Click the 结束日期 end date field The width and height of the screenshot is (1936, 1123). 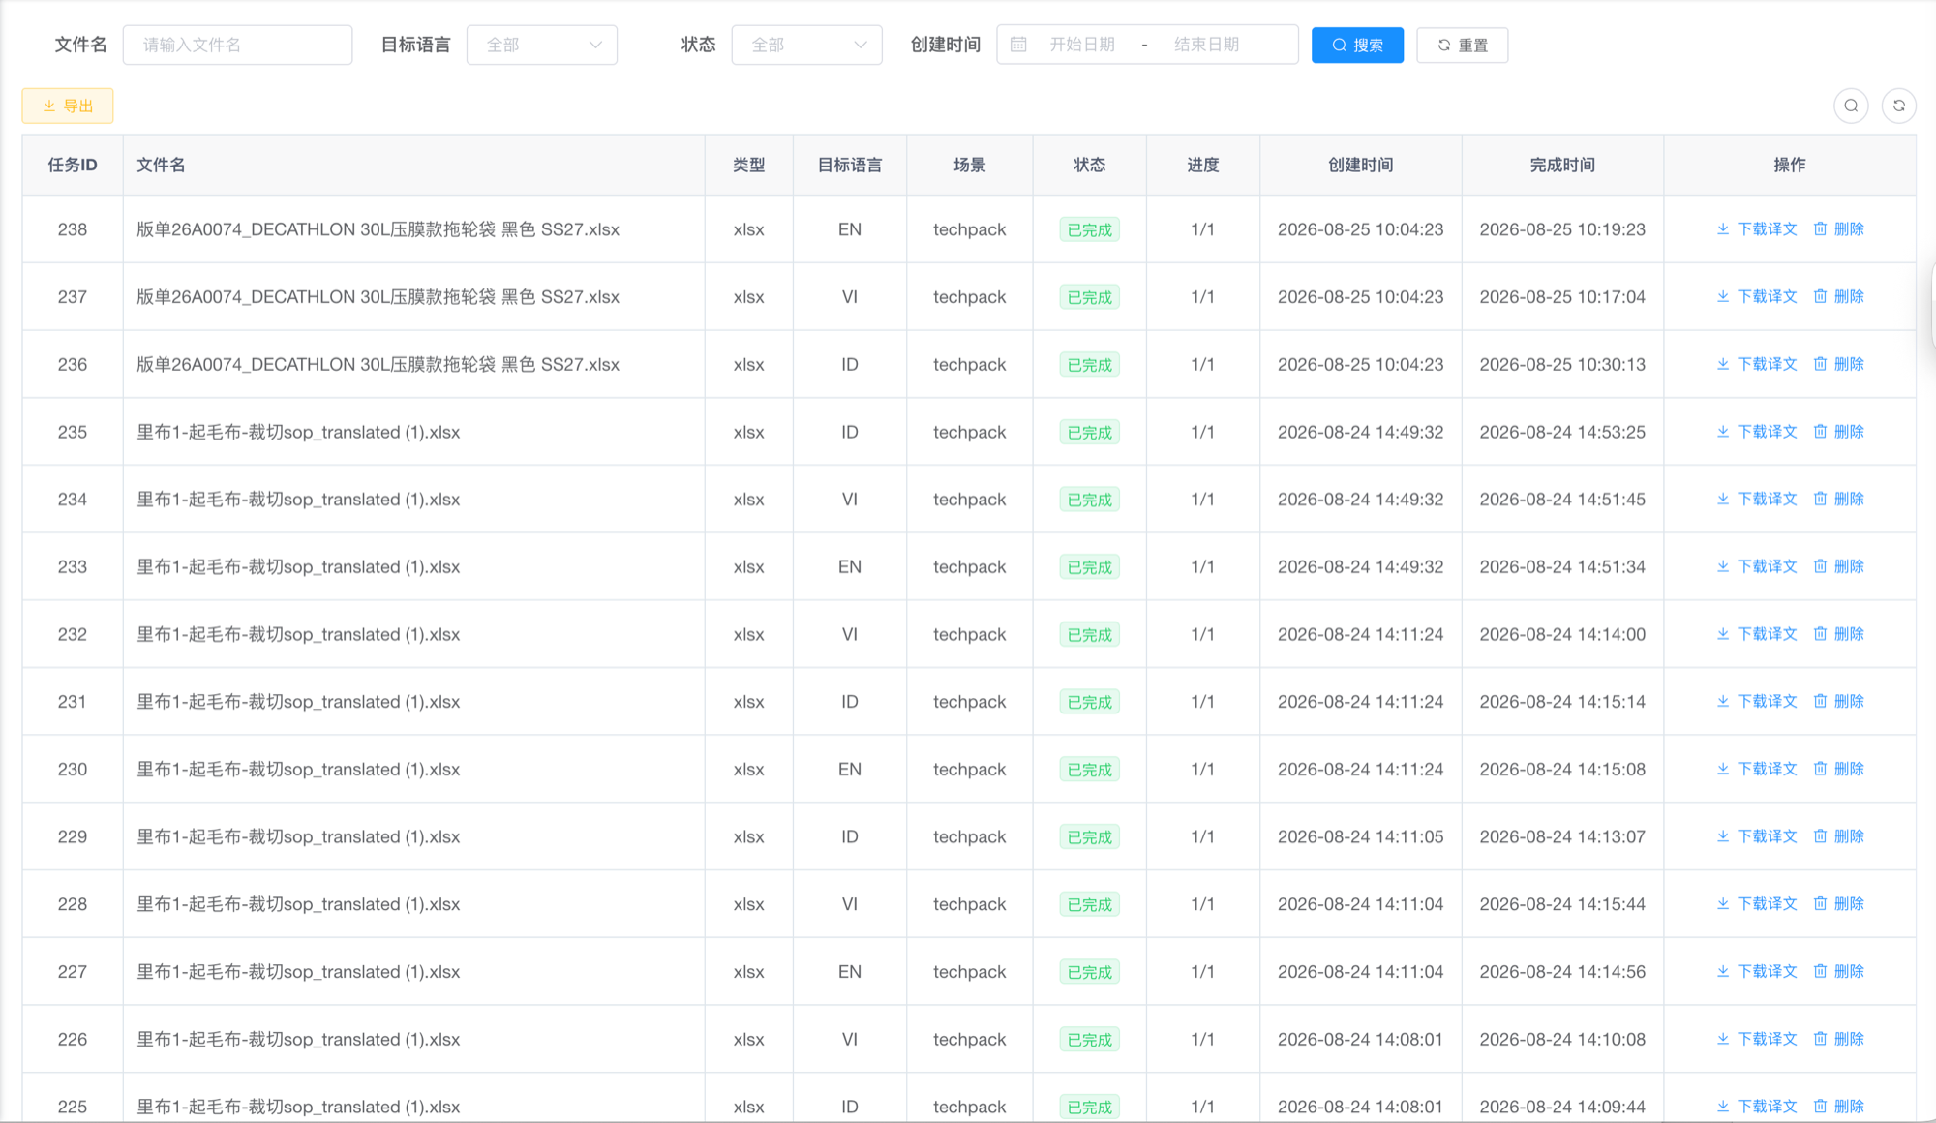(1206, 45)
